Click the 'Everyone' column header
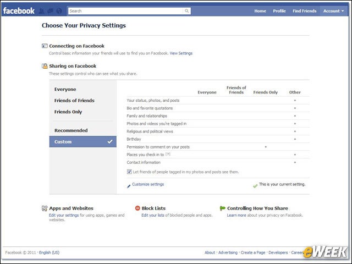The width and height of the screenshot is (352, 264). click(207, 92)
